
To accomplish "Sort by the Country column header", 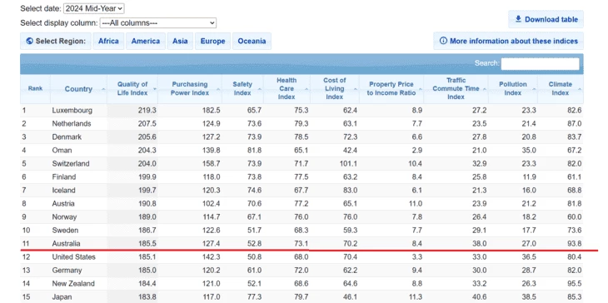I will tap(78, 89).
